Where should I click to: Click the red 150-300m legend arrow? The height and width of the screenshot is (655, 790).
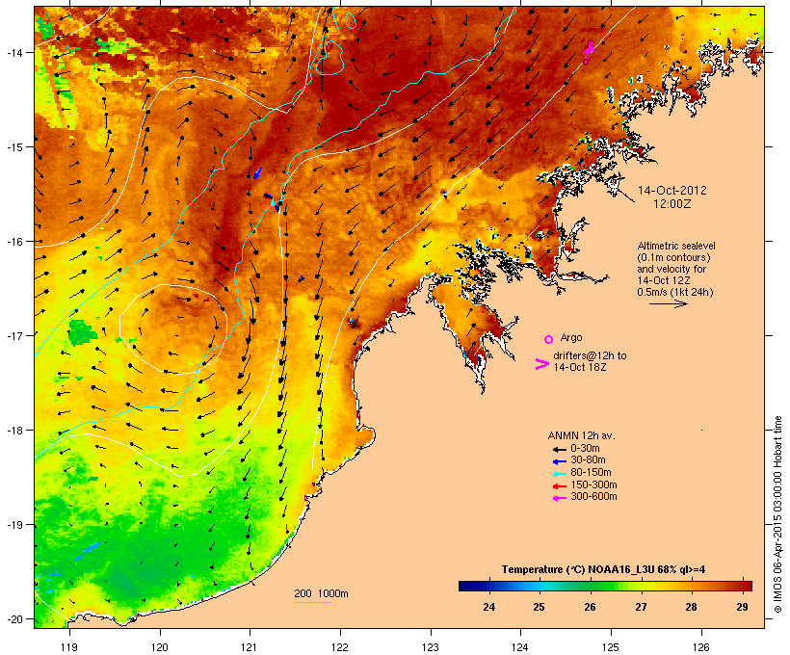pos(559,486)
